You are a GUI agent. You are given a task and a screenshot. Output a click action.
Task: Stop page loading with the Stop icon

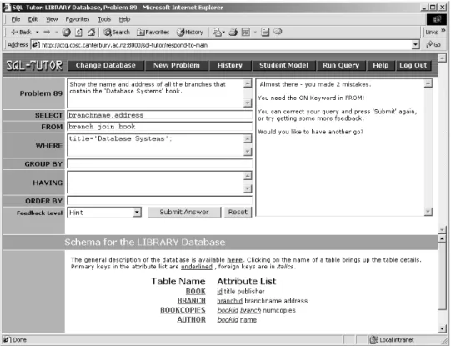(66, 32)
